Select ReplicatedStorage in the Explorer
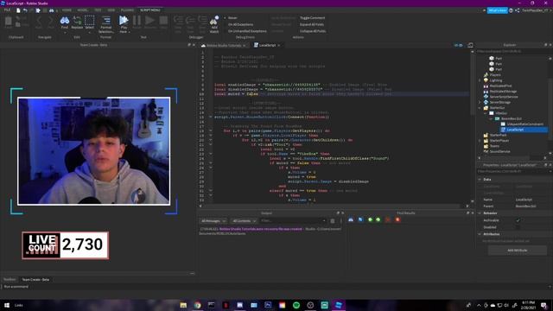 499,92
